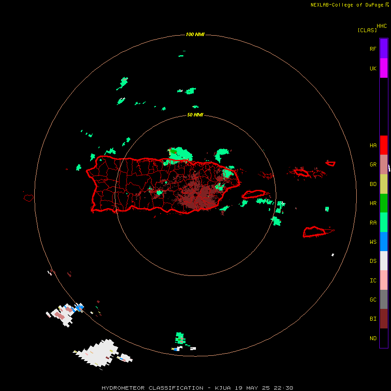Click the rain cell over northern Puerto Rico coast
The image size is (391, 391).
coord(180,154)
